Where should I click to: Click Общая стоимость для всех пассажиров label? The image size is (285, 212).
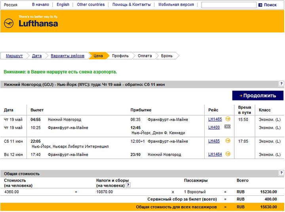[x=176, y=207]
